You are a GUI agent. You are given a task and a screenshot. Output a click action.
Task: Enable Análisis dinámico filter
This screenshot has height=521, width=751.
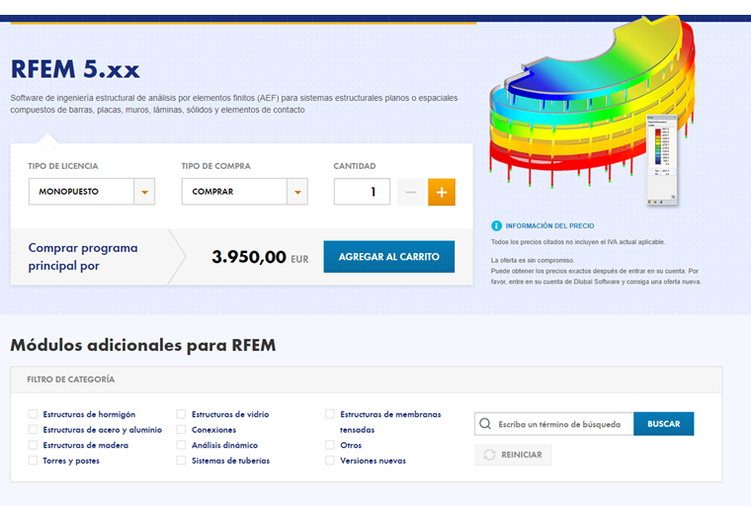click(181, 445)
